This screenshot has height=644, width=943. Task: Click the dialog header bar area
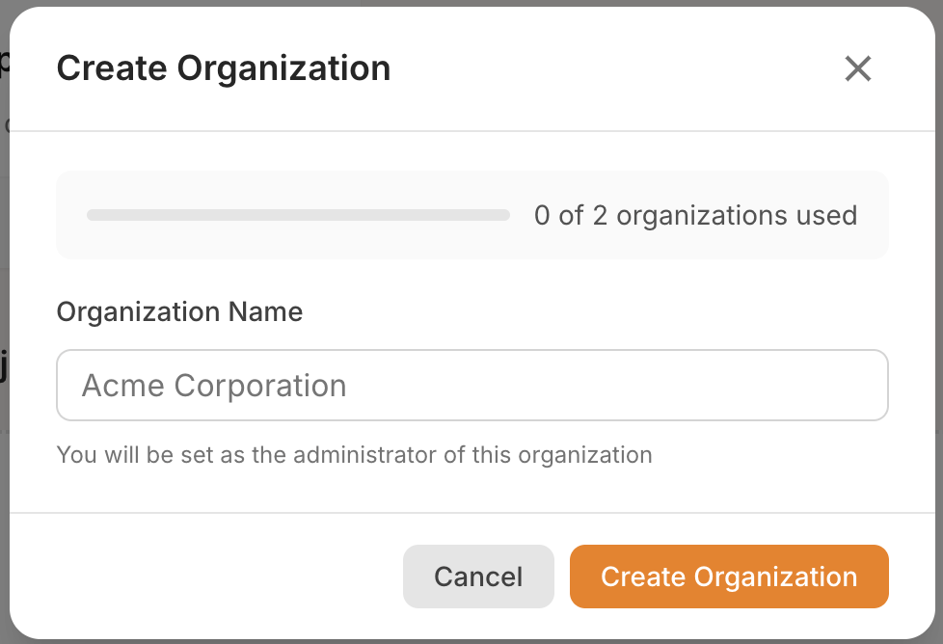(579, 68)
